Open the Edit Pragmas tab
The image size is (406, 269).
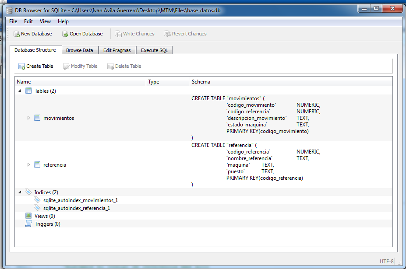pos(117,50)
